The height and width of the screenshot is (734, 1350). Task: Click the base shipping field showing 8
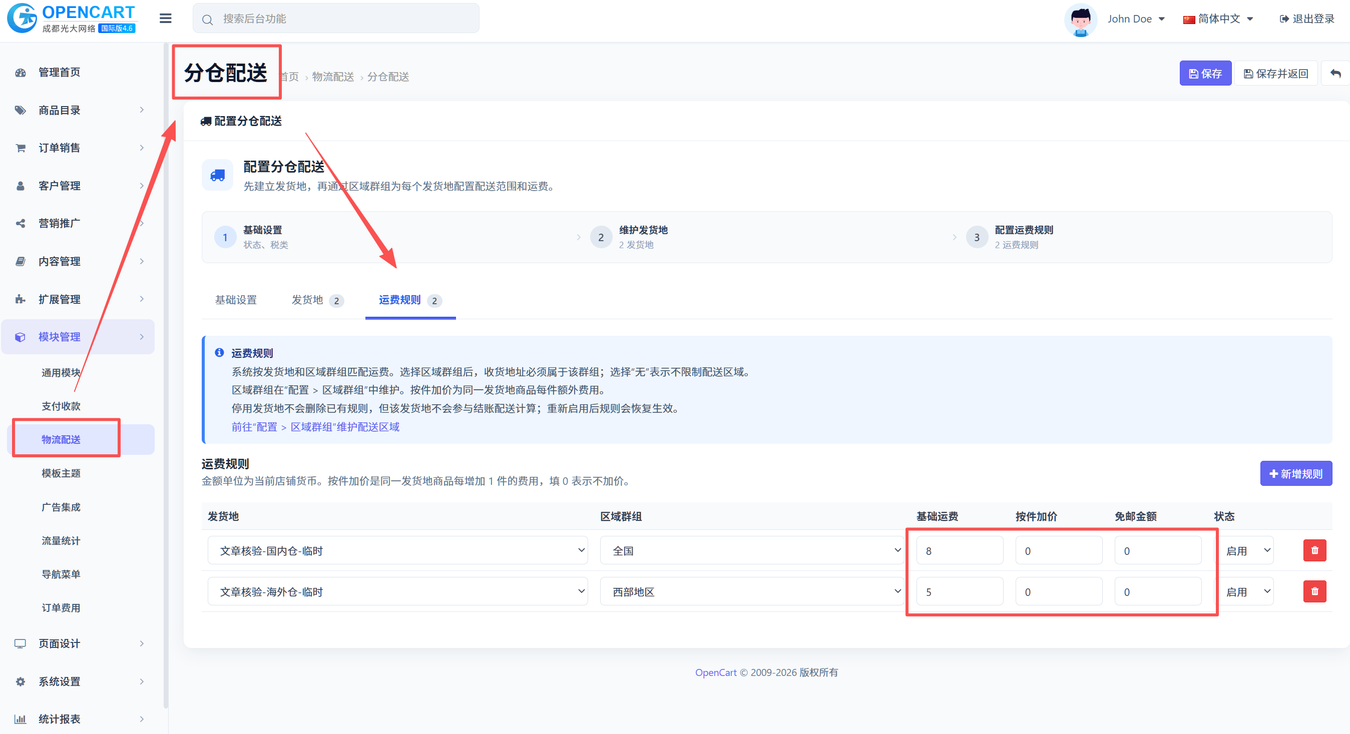click(960, 550)
